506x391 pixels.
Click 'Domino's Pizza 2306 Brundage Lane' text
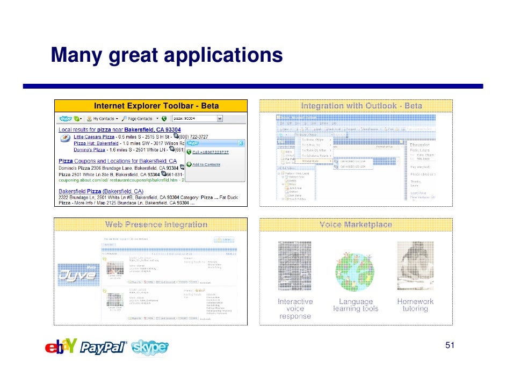pos(118,168)
